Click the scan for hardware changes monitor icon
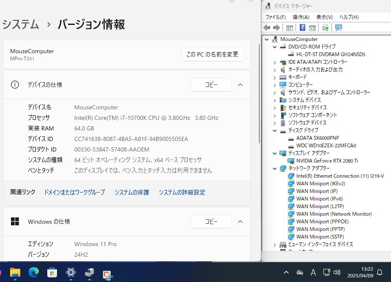Image resolution: width=391 pixels, height=282 pixels. tap(339, 27)
